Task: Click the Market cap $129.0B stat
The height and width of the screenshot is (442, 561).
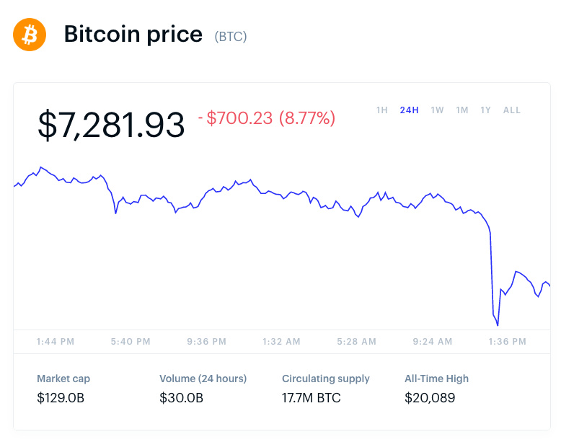Action: click(x=63, y=388)
